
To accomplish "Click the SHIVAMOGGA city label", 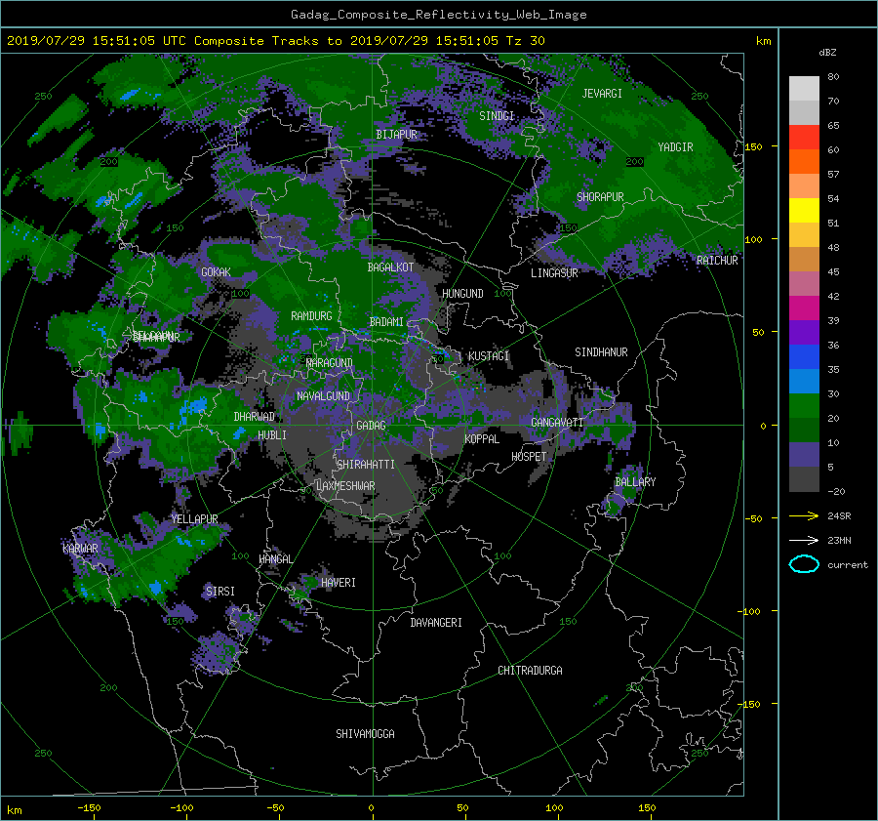I will [x=365, y=734].
